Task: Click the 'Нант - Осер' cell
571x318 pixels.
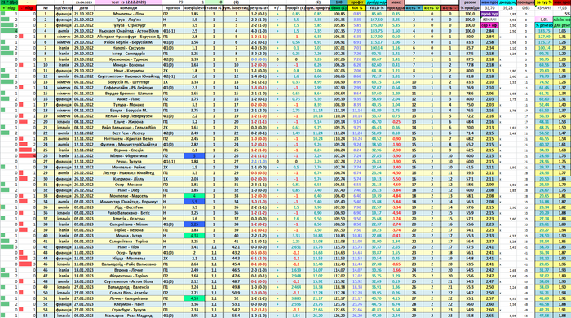Action: tap(129, 190)
